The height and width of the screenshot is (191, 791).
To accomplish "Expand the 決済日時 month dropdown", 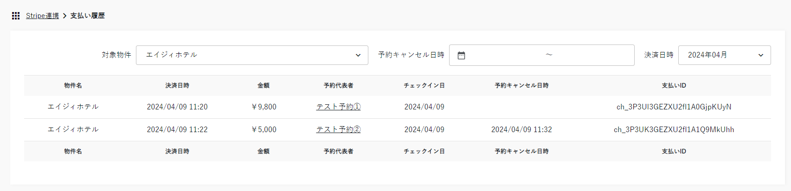I will point(724,55).
